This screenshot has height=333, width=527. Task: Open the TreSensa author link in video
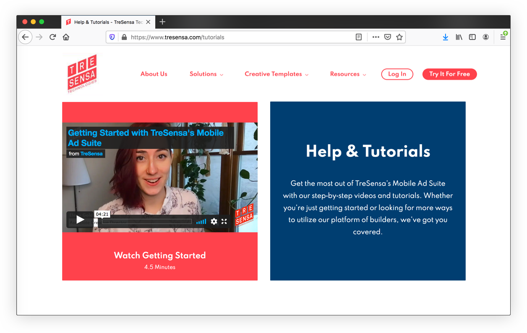pos(91,153)
